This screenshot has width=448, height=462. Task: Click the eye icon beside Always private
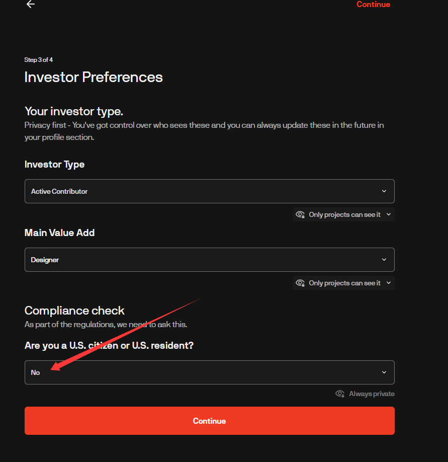click(x=340, y=394)
